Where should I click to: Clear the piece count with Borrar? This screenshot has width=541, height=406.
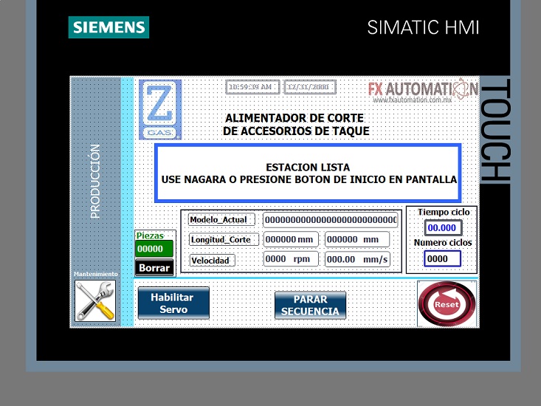(x=154, y=268)
